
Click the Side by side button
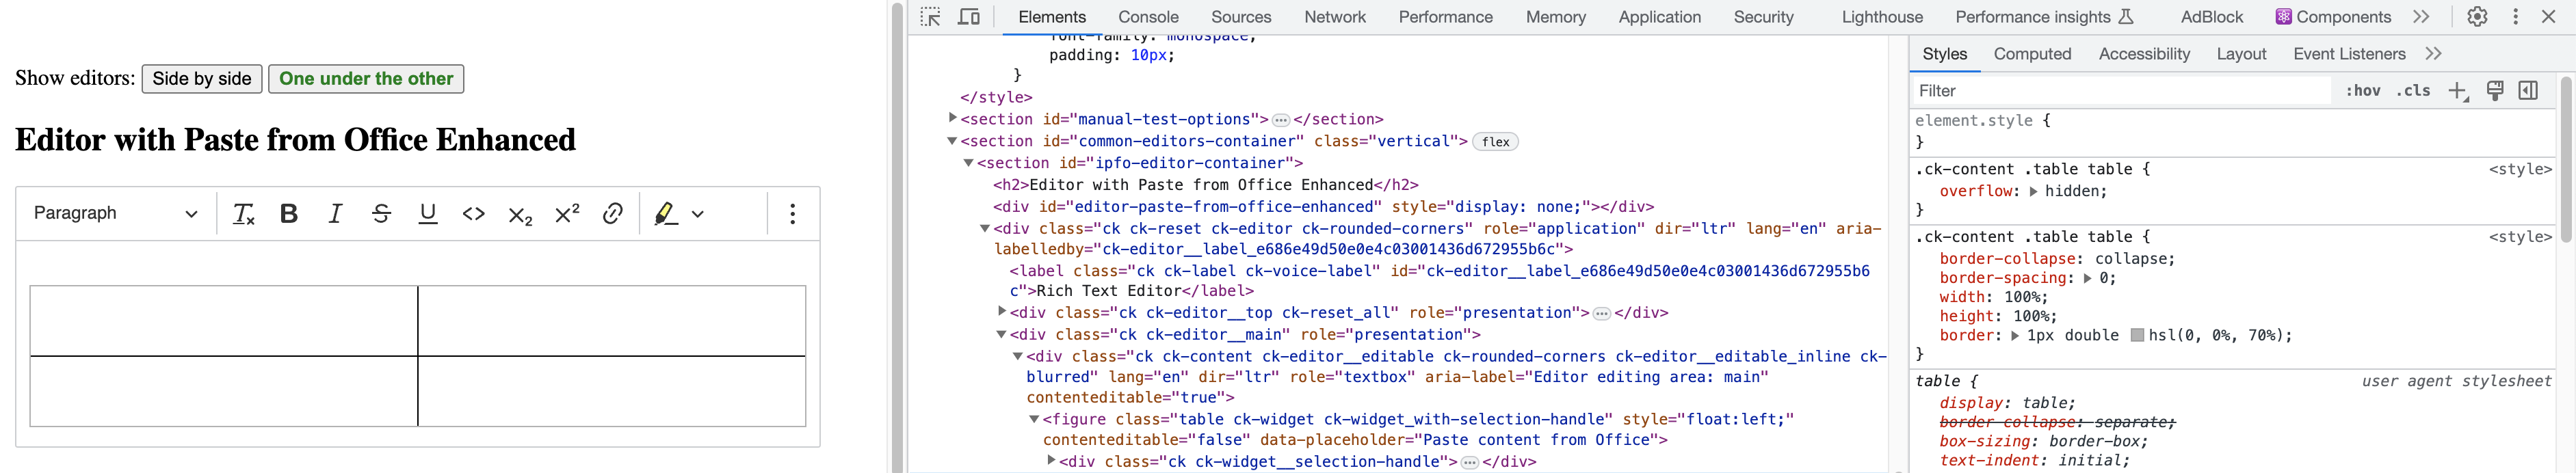coord(201,78)
